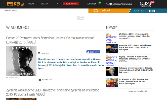
Task: Click the 02.04.2015 date text
Action: point(45,54)
